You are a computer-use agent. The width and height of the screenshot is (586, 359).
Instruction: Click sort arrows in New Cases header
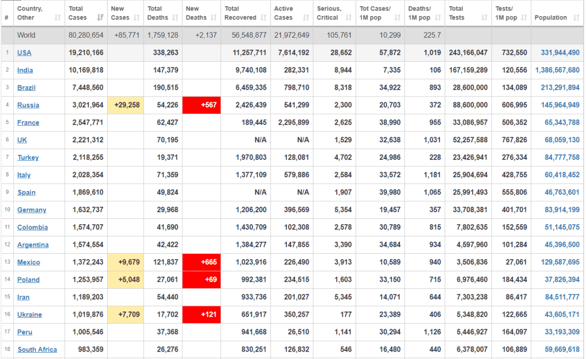[137, 18]
